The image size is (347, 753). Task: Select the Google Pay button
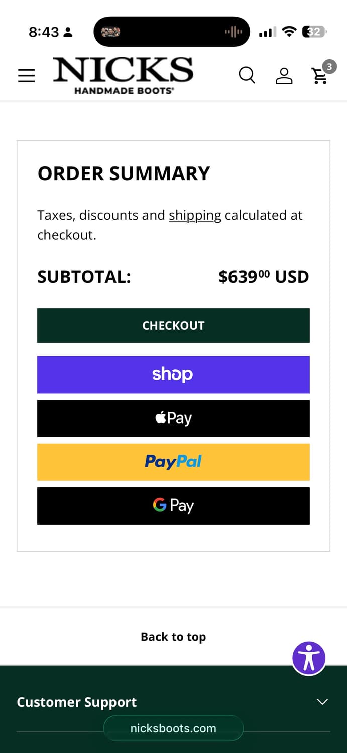[x=173, y=506]
